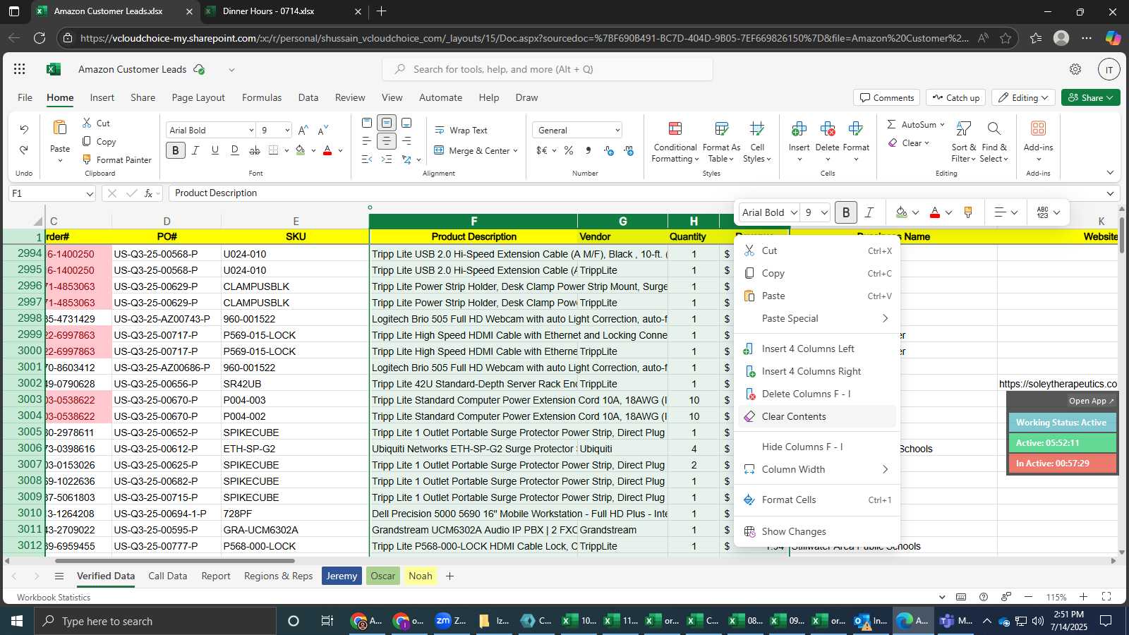This screenshot has width=1129, height=635.
Task: Click the horizontal sheet scrollbar thumb
Action: pos(174,561)
